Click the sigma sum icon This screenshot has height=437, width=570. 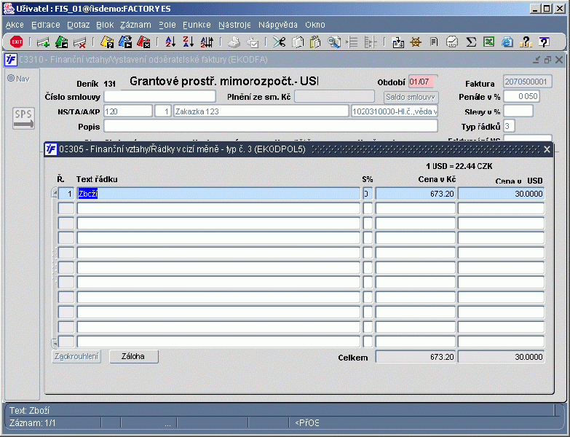click(x=471, y=42)
